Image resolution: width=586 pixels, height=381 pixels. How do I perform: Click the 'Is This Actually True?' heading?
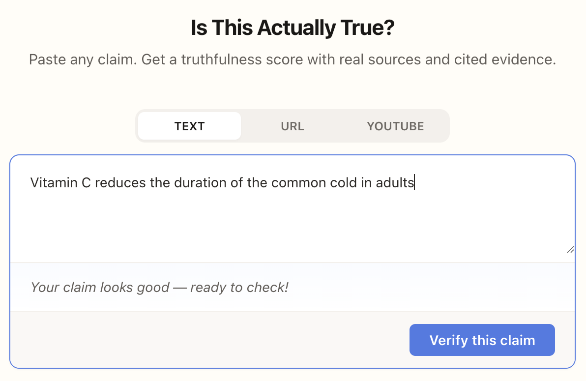292,28
